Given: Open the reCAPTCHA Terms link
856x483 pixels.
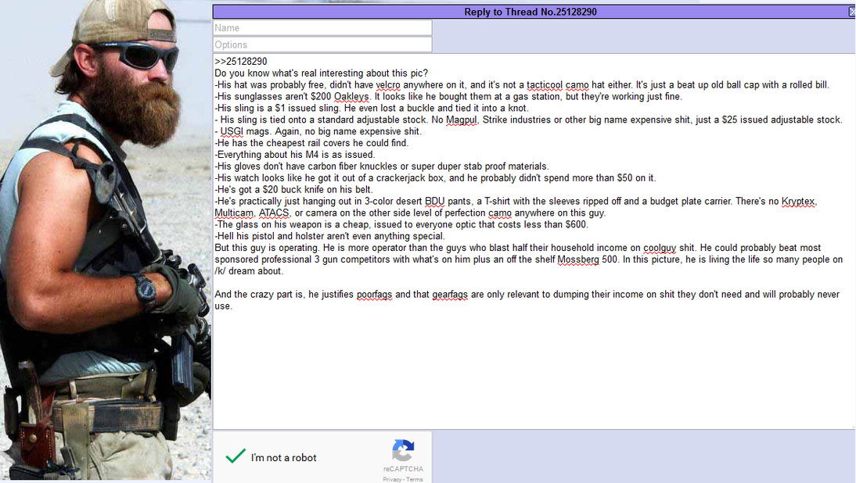Looking at the screenshot, I should click(x=415, y=480).
